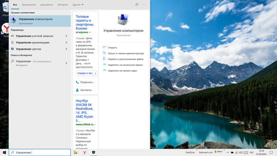Click the "Топовые гаджеты и смартфоны Ксиоми" link
Image resolution: width=277 pixels, height=156 pixels.
tap(84, 23)
